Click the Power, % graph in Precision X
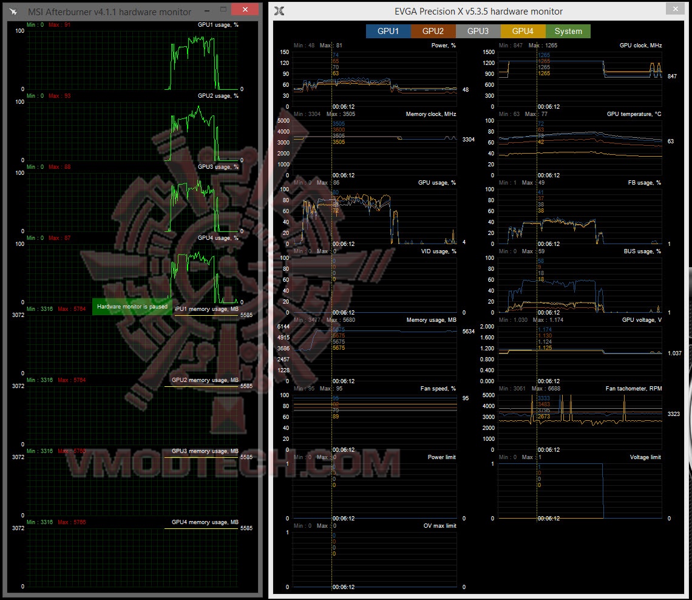 tap(375, 79)
